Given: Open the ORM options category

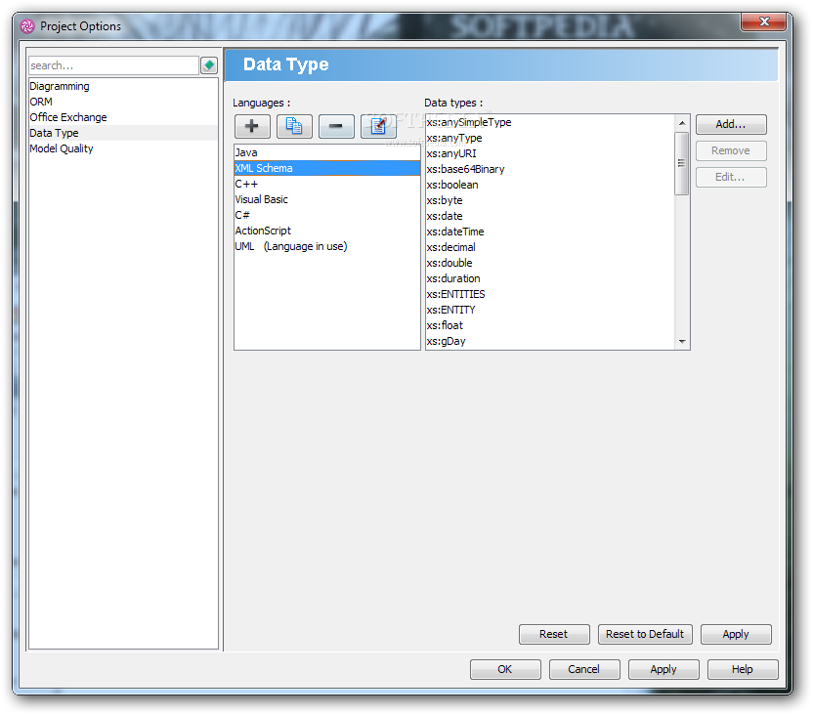Looking at the screenshot, I should [x=123, y=102].
